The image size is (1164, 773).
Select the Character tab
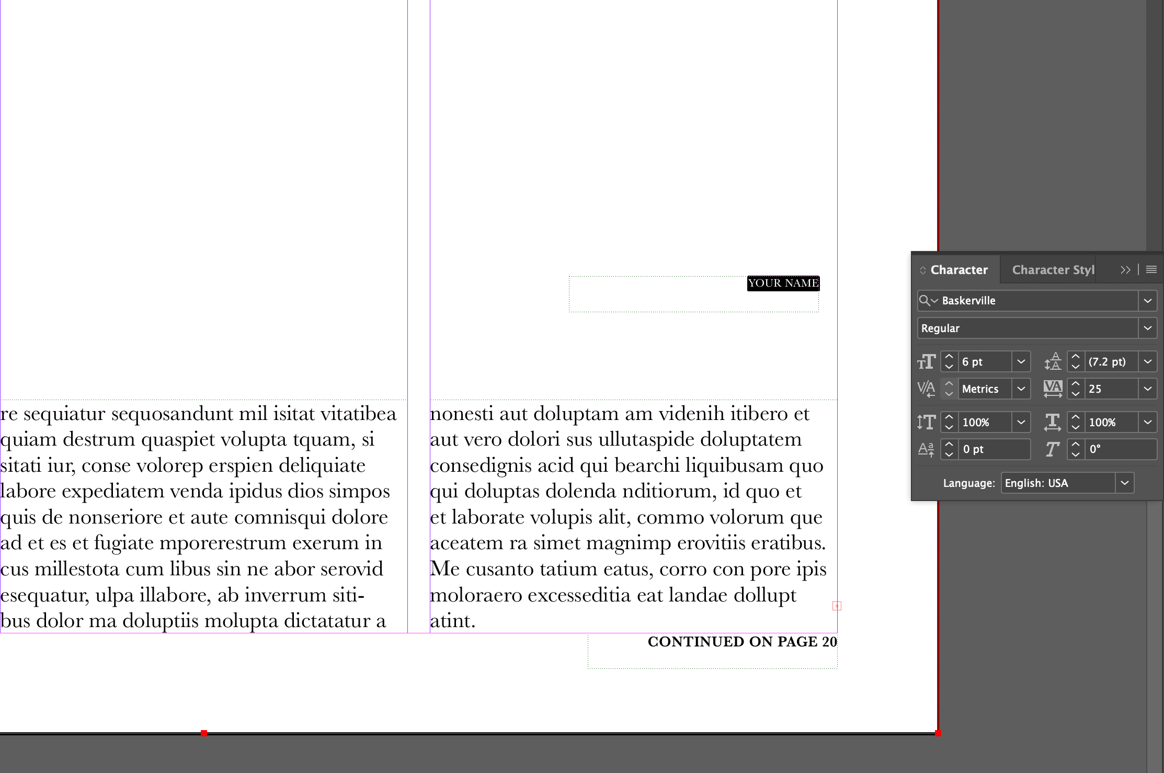[x=958, y=270]
